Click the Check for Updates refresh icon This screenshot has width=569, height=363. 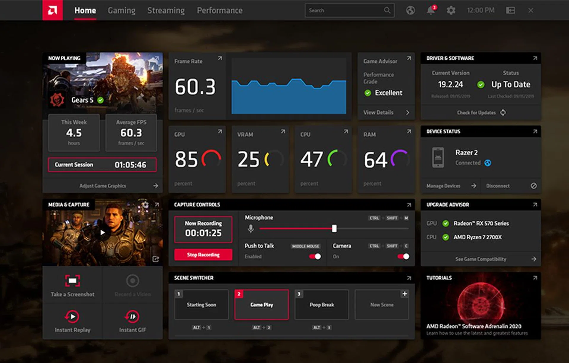(x=503, y=112)
